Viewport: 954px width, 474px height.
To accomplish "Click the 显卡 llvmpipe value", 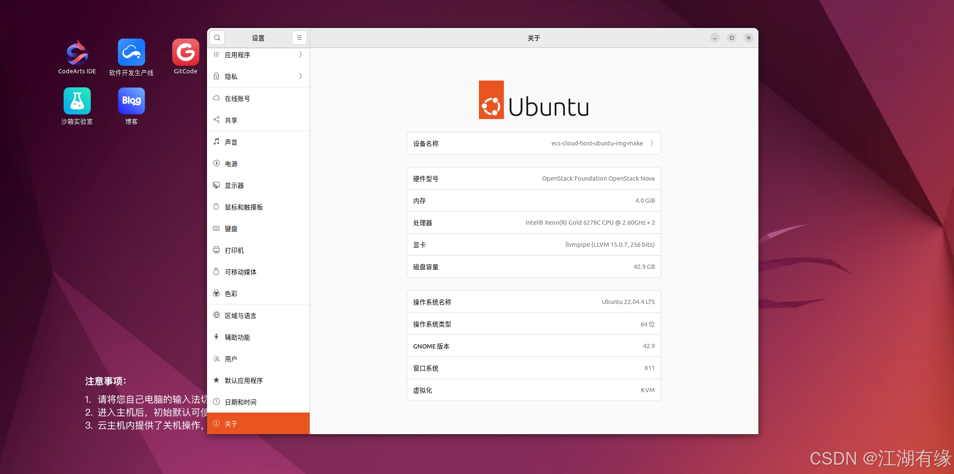I will pyautogui.click(x=610, y=245).
